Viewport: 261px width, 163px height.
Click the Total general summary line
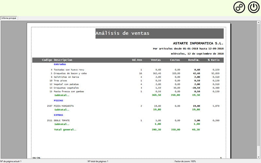(65, 129)
